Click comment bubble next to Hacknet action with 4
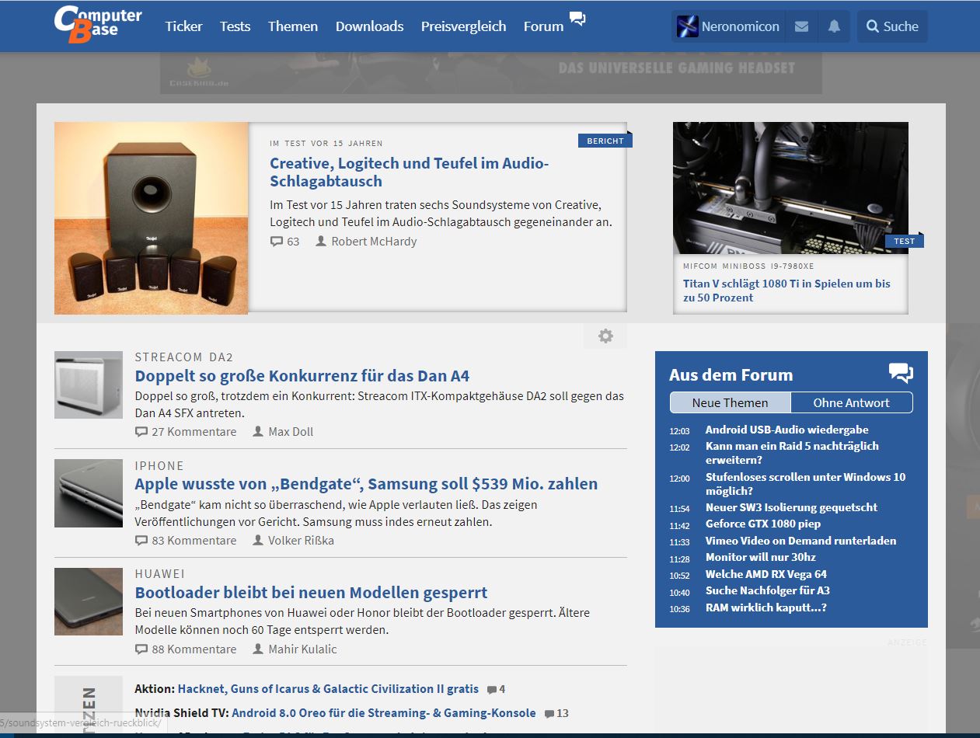Viewport: 980px width, 738px height. (x=491, y=690)
